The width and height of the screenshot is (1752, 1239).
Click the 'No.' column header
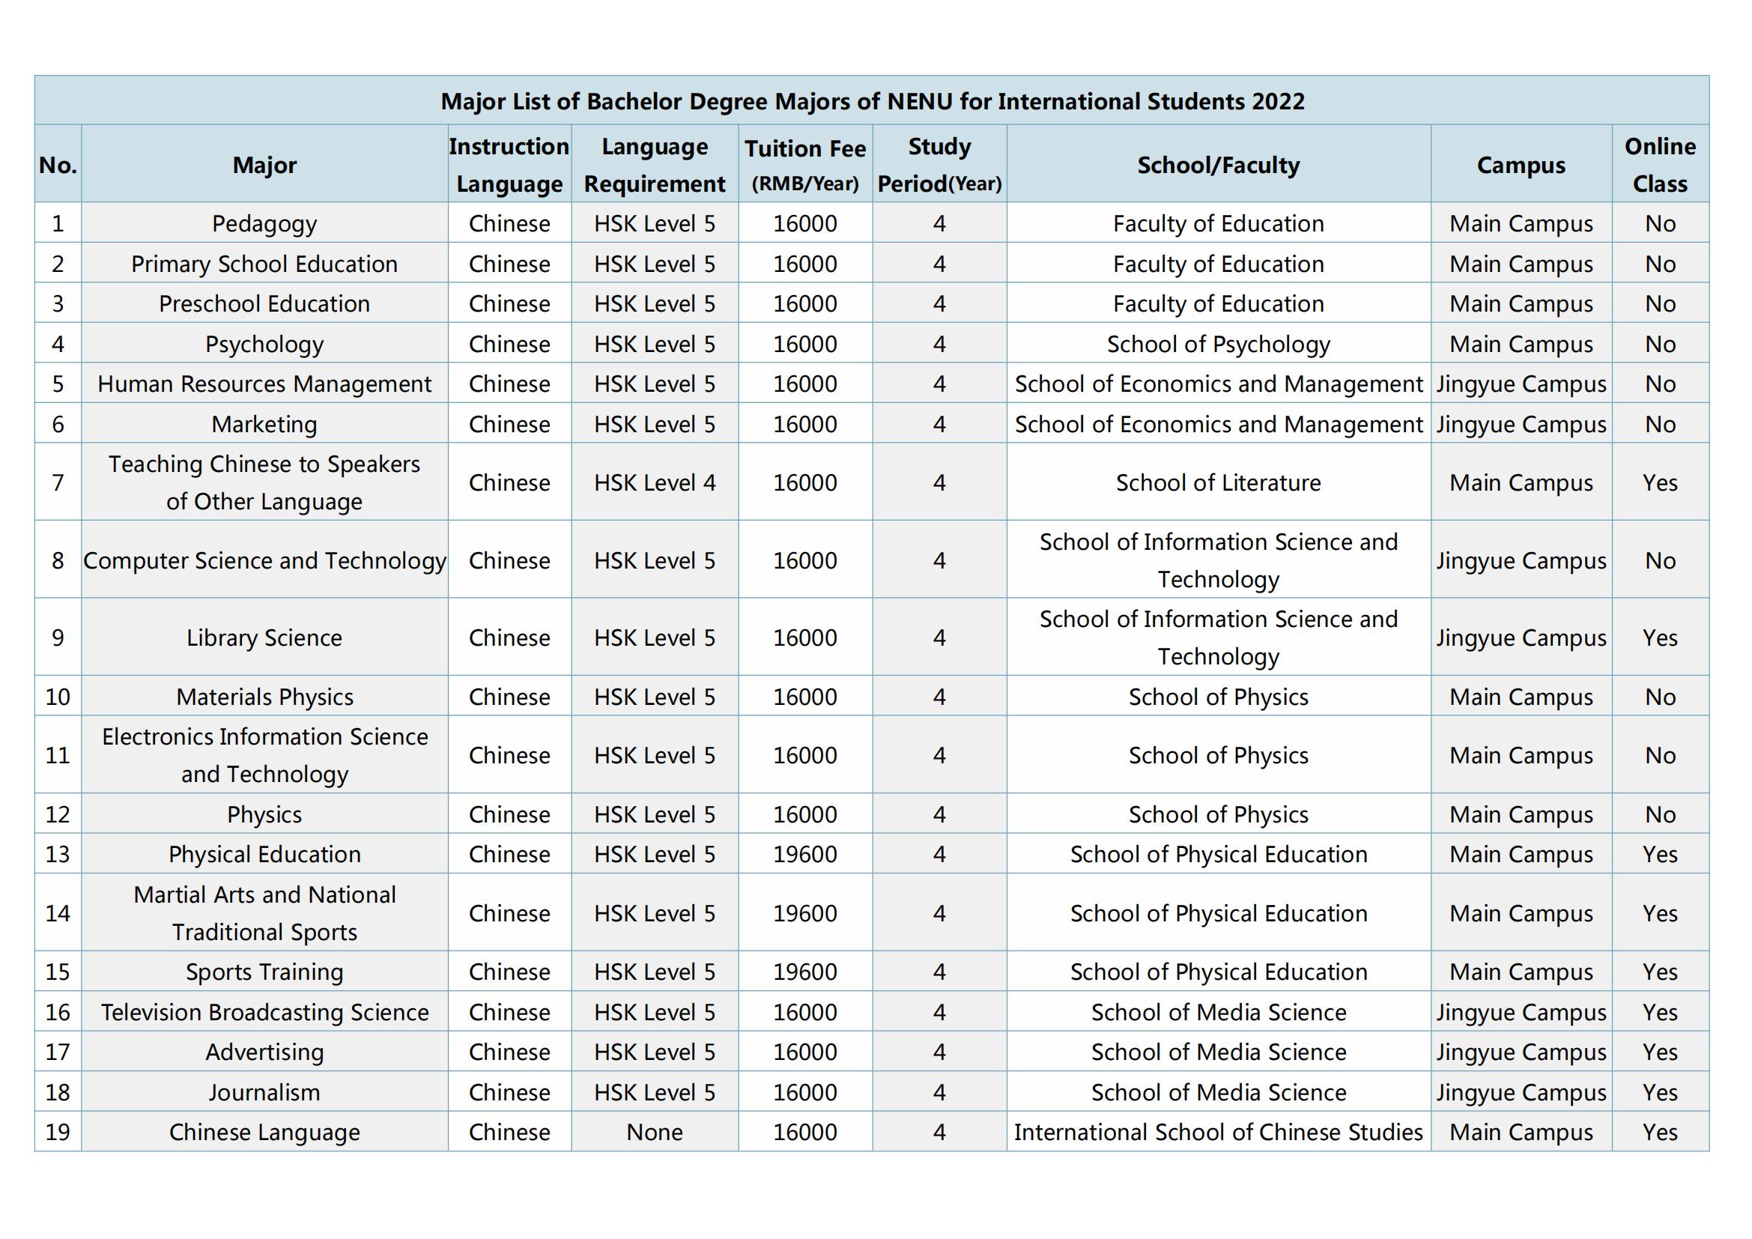(58, 165)
